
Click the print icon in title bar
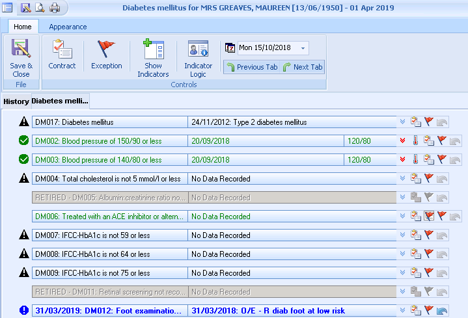[x=55, y=8]
